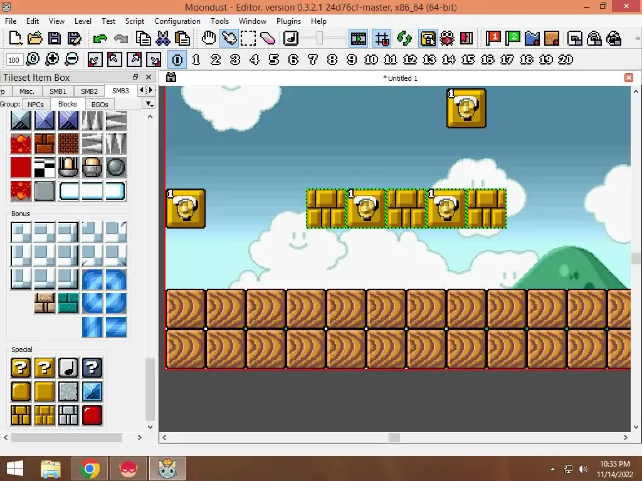Save the level with the floppy disk icon

tap(55, 39)
